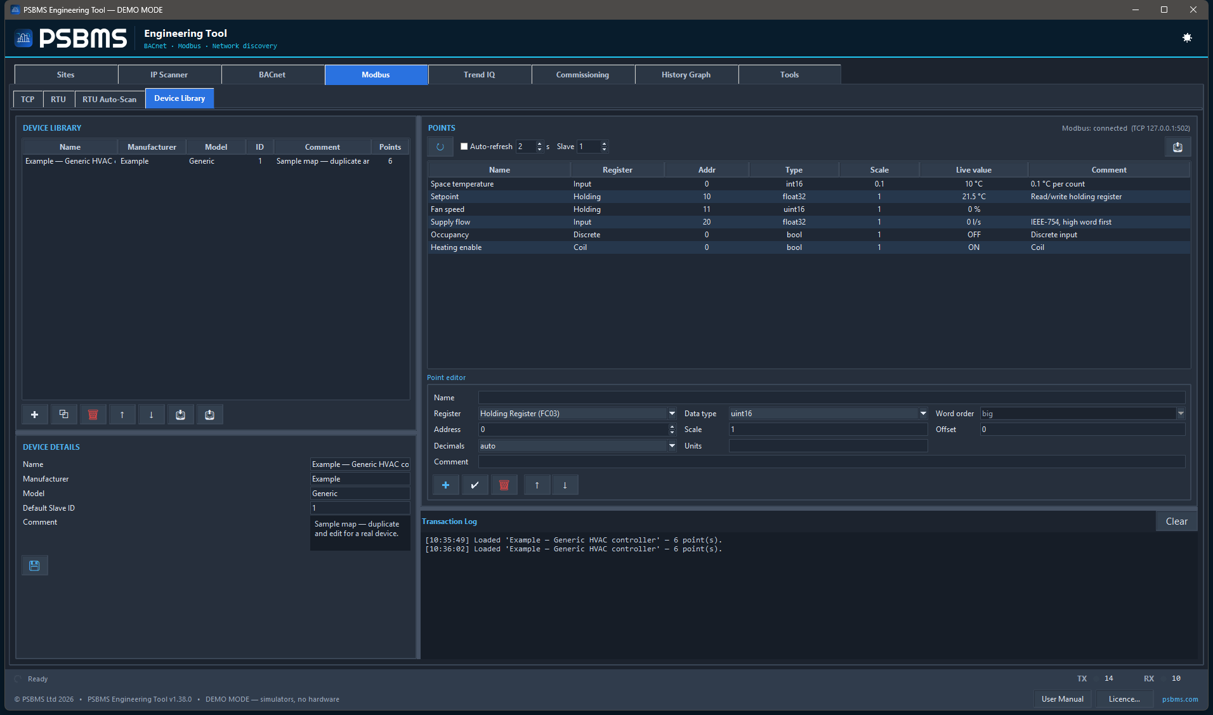Viewport: 1213px width, 715px height.
Task: Move selected device up in the library
Action: (x=122, y=414)
